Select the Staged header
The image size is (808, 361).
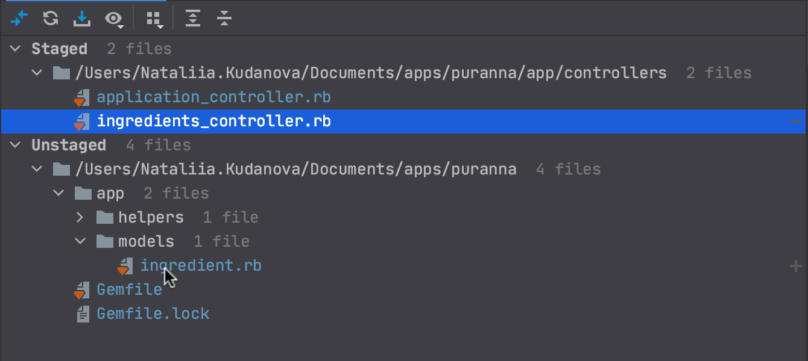[x=60, y=49]
